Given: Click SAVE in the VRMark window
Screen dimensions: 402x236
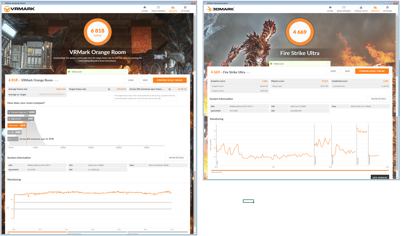Looking at the screenshot, I should [145, 80].
